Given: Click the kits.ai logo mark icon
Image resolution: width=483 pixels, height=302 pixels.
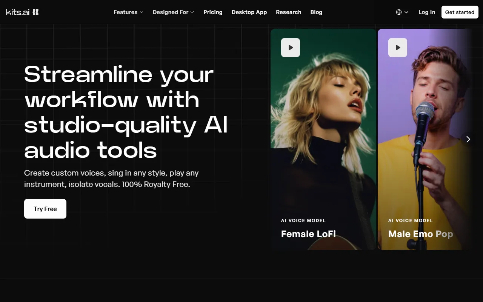Looking at the screenshot, I should [x=35, y=12].
